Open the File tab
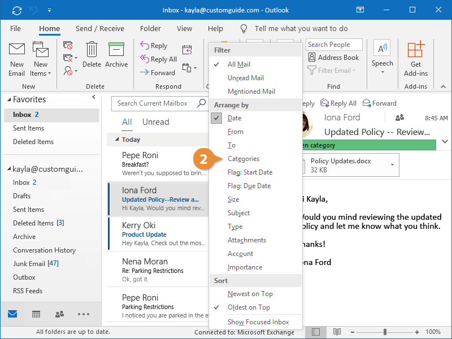 [15, 29]
